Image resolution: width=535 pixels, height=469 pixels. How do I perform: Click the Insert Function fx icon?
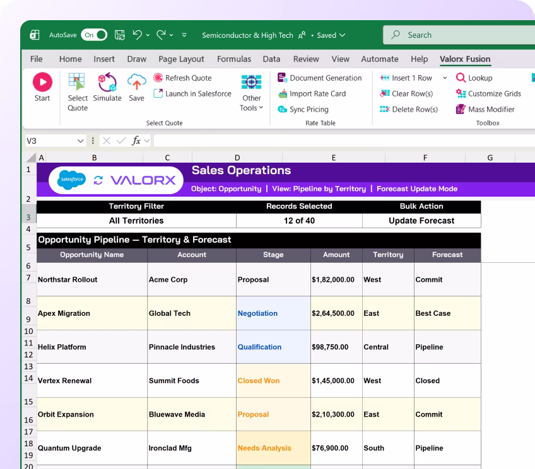(x=136, y=141)
